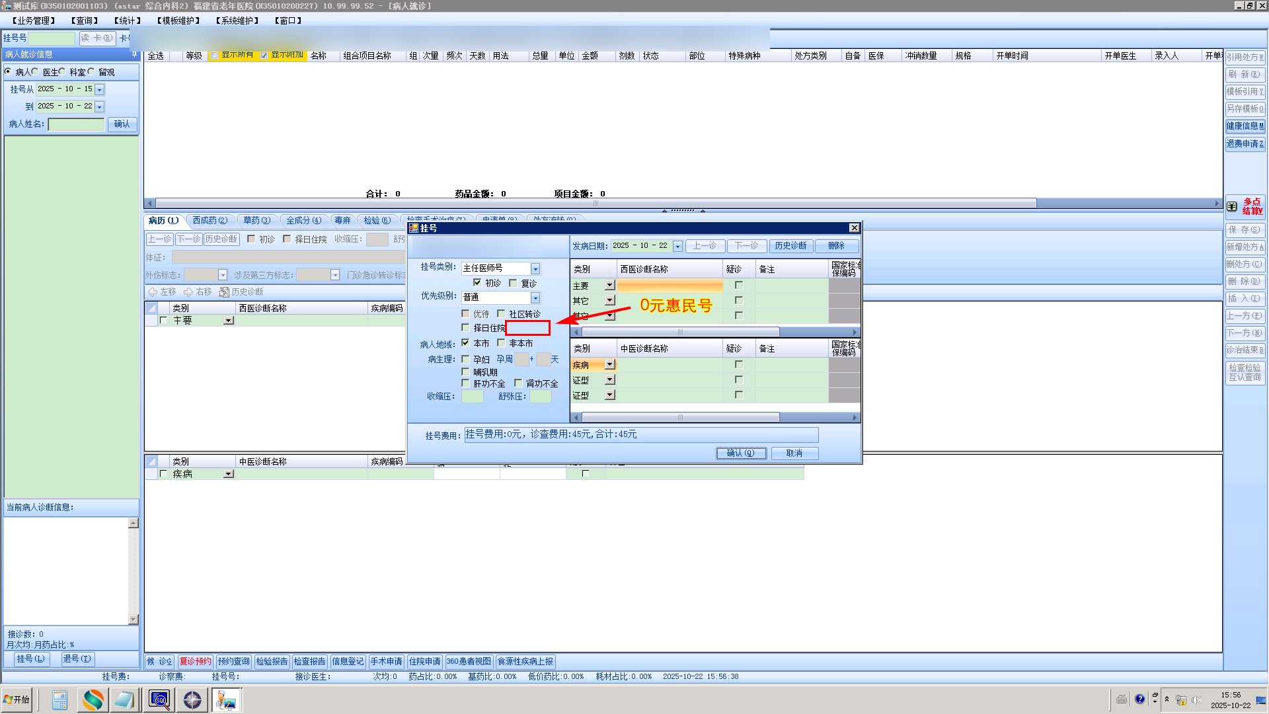1269x714 pixels.
Task: Open the 优先级别 dropdown list
Action: (535, 297)
